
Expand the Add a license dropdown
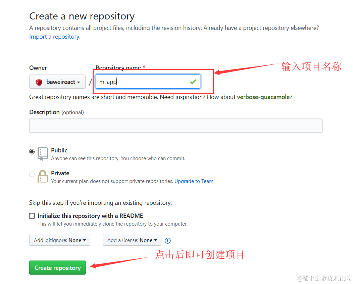coord(132,240)
